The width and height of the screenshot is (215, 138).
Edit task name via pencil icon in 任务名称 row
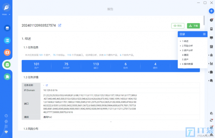(47, 85)
